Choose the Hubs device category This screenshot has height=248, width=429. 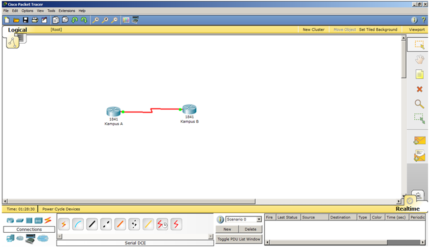29,220
